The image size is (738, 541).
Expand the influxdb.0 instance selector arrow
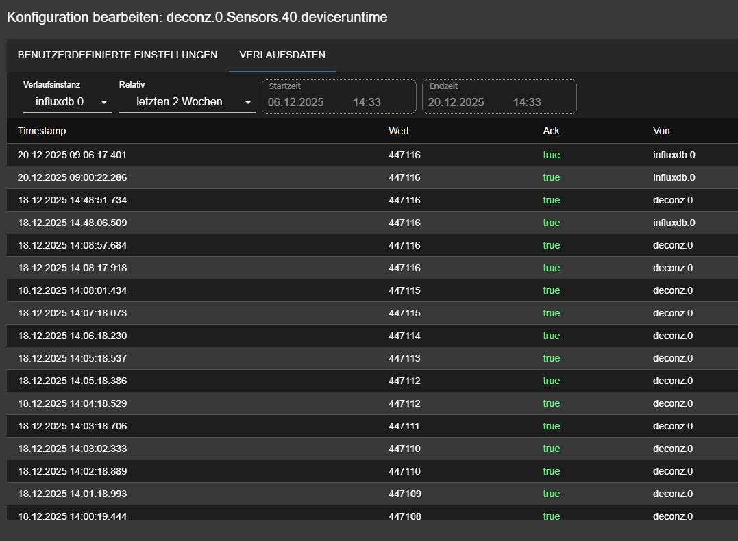(104, 101)
